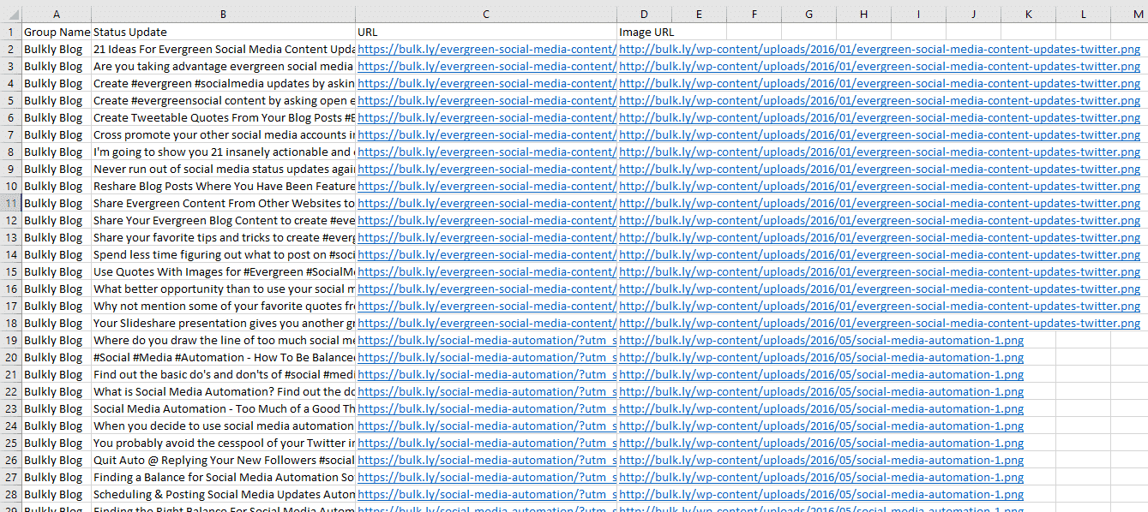Select 'Create #evergreen #socialmedia updates' cell

coord(223,83)
